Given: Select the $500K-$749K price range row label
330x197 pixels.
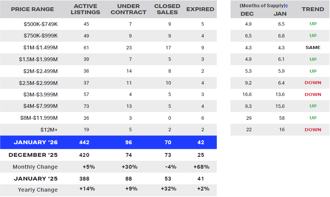Looking at the screenshot, I should (x=40, y=24).
